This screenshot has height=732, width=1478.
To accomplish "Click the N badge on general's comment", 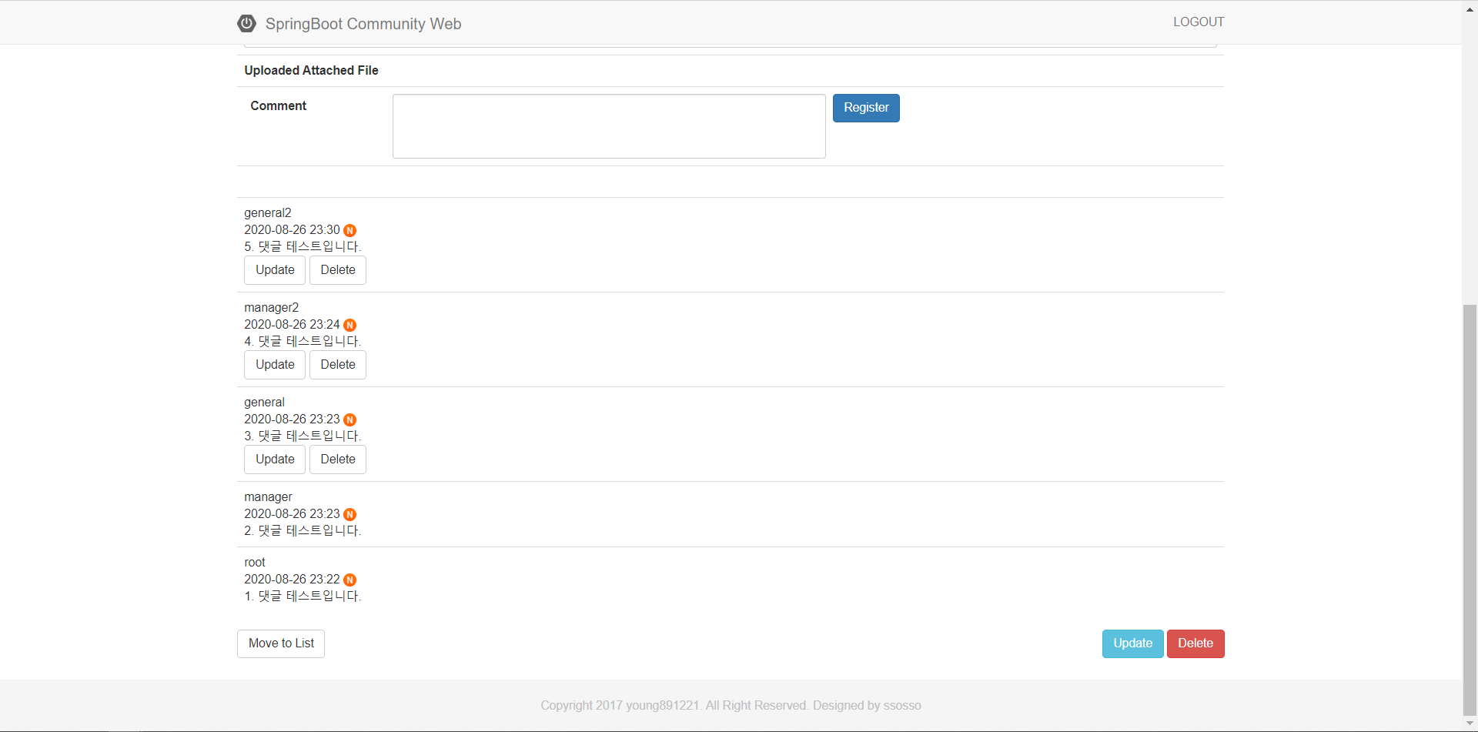I will pyautogui.click(x=349, y=419).
